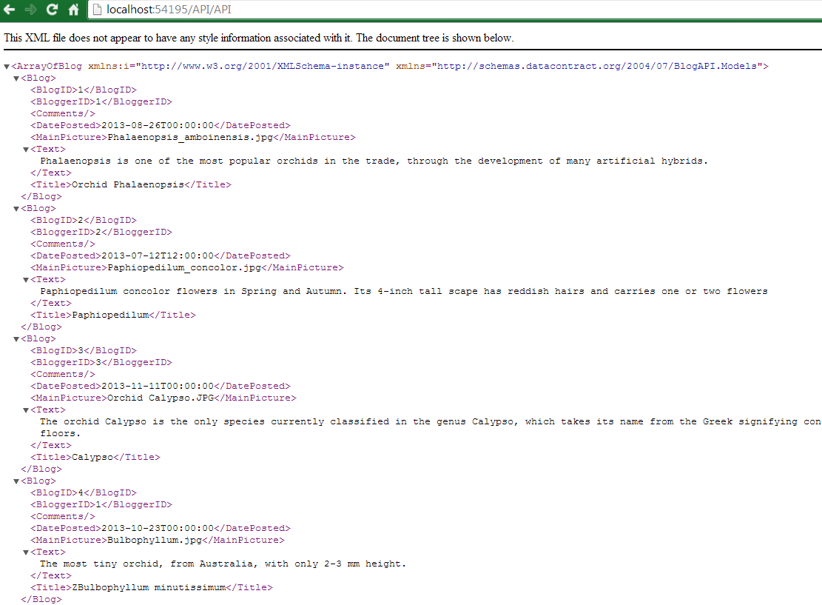This screenshot has width=822, height=605.
Task: Click the Title Paphiopedilum line
Action: click(x=112, y=315)
